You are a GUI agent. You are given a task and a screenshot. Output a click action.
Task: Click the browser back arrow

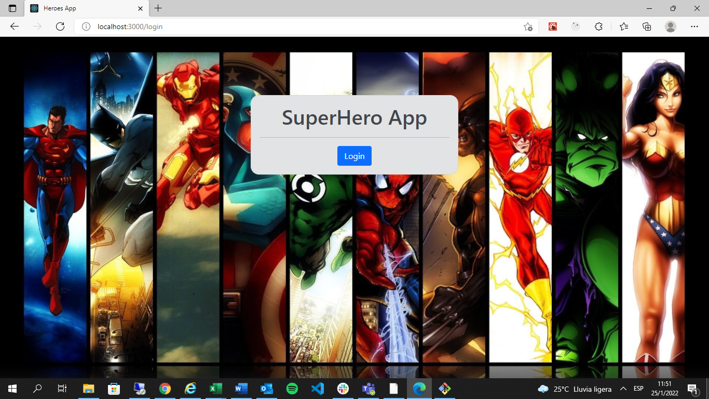[15, 26]
